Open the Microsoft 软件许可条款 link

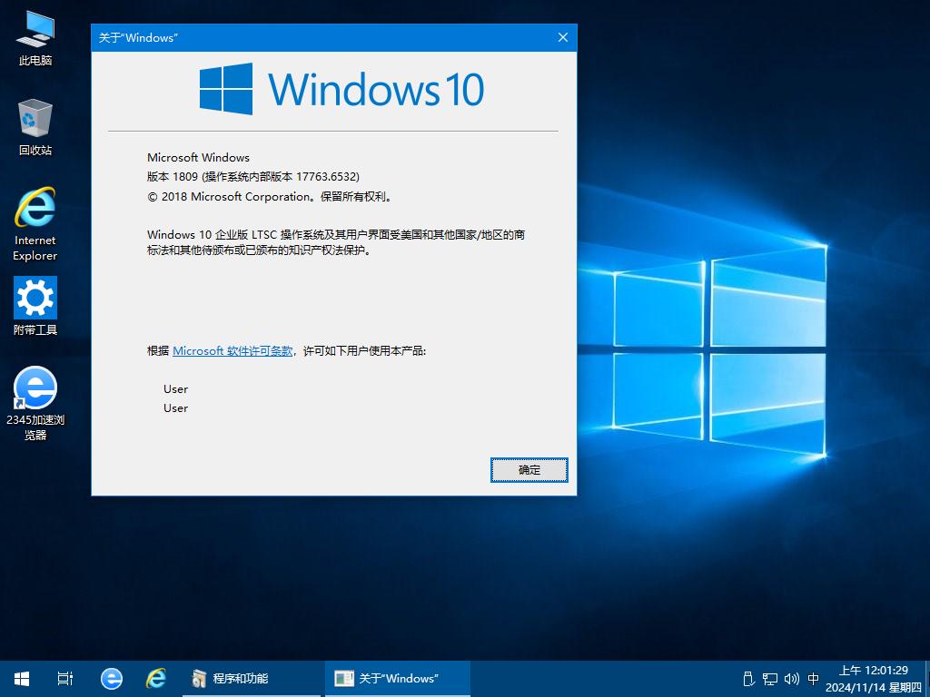[232, 351]
